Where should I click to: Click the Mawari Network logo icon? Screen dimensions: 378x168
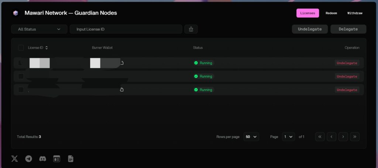(16, 13)
